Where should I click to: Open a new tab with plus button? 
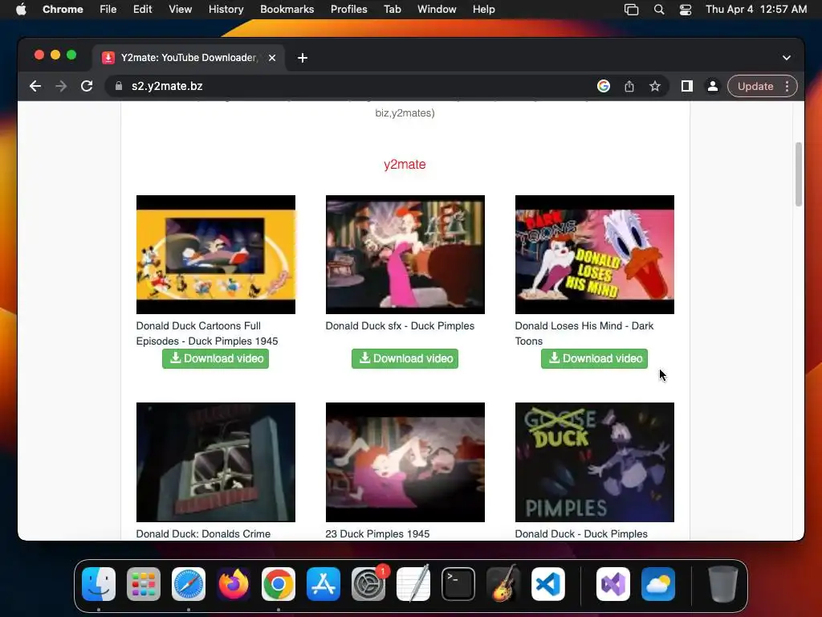click(303, 58)
